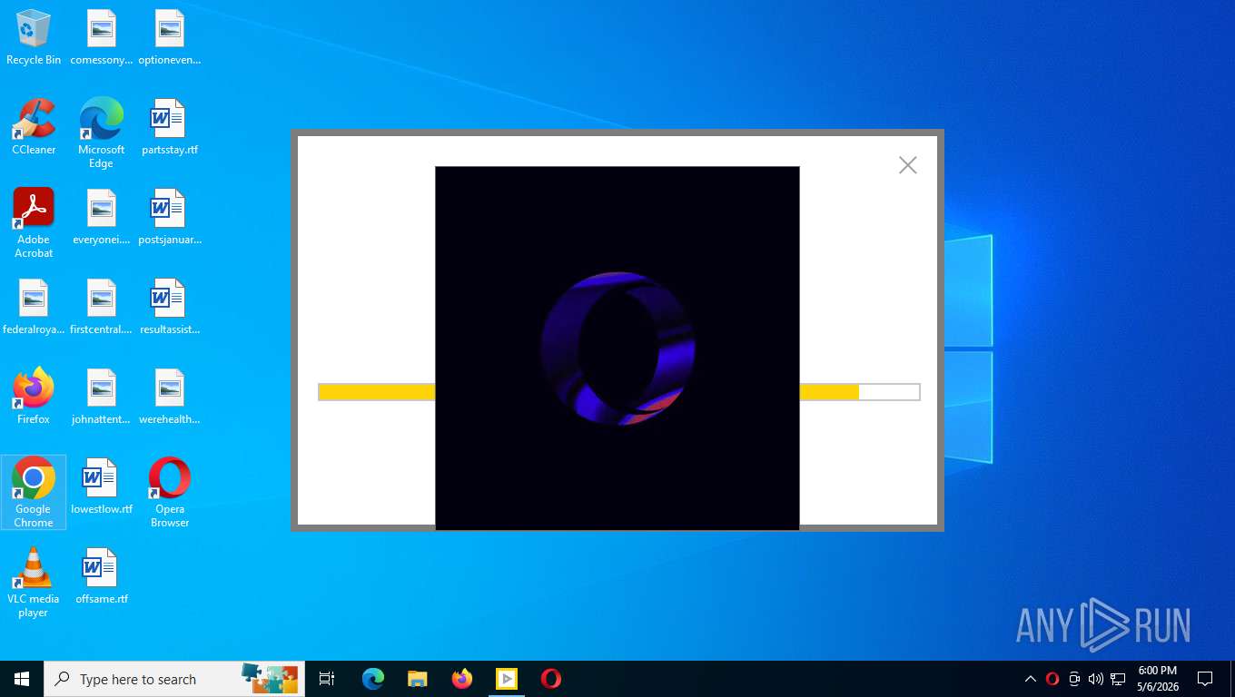Open the postsjanuar document on desktop

point(170,218)
